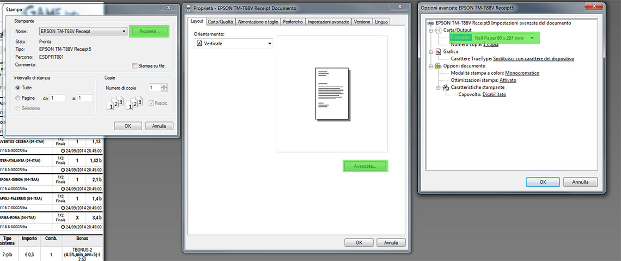Viewport: 621px width, 261px height.
Task: Open the Lingua tab
Action: click(381, 22)
